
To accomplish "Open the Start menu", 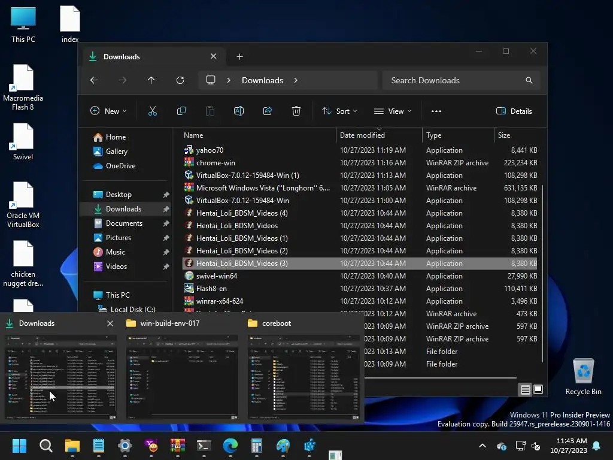I will point(19,446).
